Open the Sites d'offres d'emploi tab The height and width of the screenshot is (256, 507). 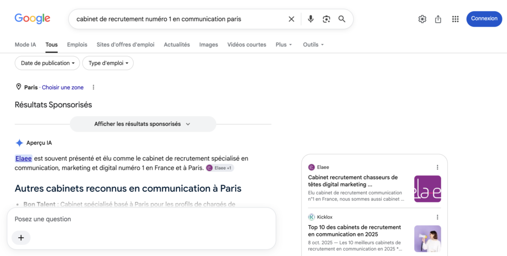(x=125, y=45)
